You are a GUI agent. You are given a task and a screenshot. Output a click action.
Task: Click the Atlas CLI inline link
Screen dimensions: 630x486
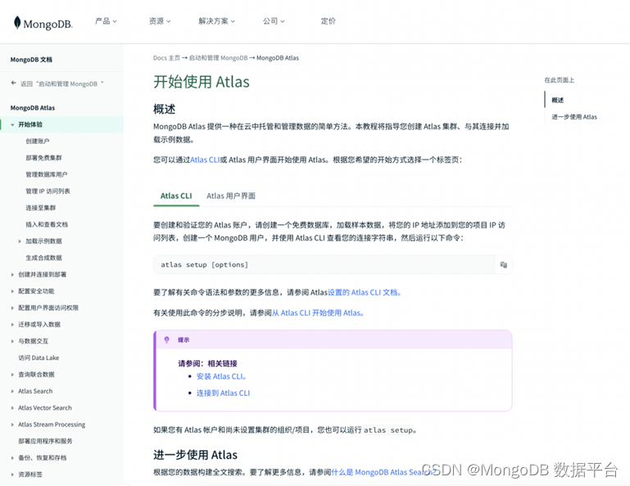pyautogui.click(x=205, y=160)
